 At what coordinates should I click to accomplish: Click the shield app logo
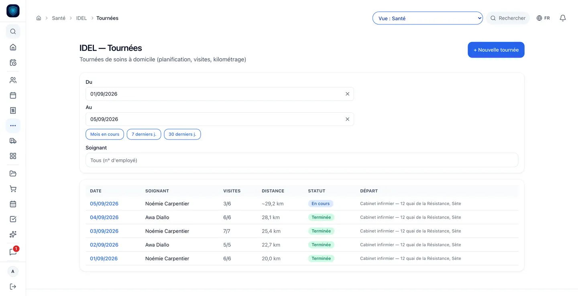pyautogui.click(x=13, y=11)
